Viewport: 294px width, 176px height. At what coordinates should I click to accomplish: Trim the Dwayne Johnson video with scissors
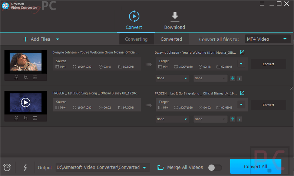point(17,77)
